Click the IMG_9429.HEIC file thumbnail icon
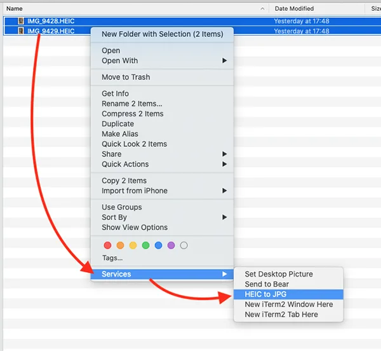The width and height of the screenshot is (381, 351). click(x=21, y=31)
